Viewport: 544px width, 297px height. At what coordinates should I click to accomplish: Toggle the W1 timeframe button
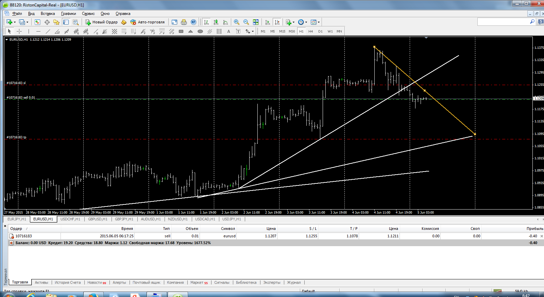point(330,31)
